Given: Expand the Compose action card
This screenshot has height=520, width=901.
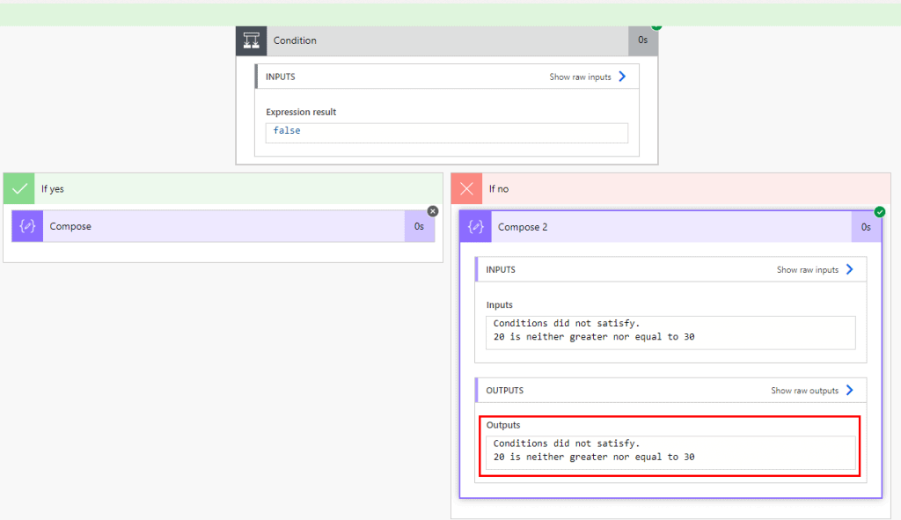Looking at the screenshot, I should pos(223,226).
